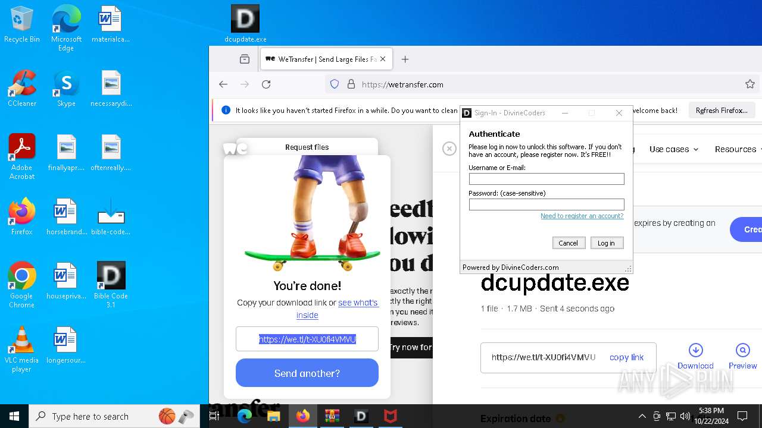Go back in Firefox navigation
The width and height of the screenshot is (762, 428).
click(223, 84)
